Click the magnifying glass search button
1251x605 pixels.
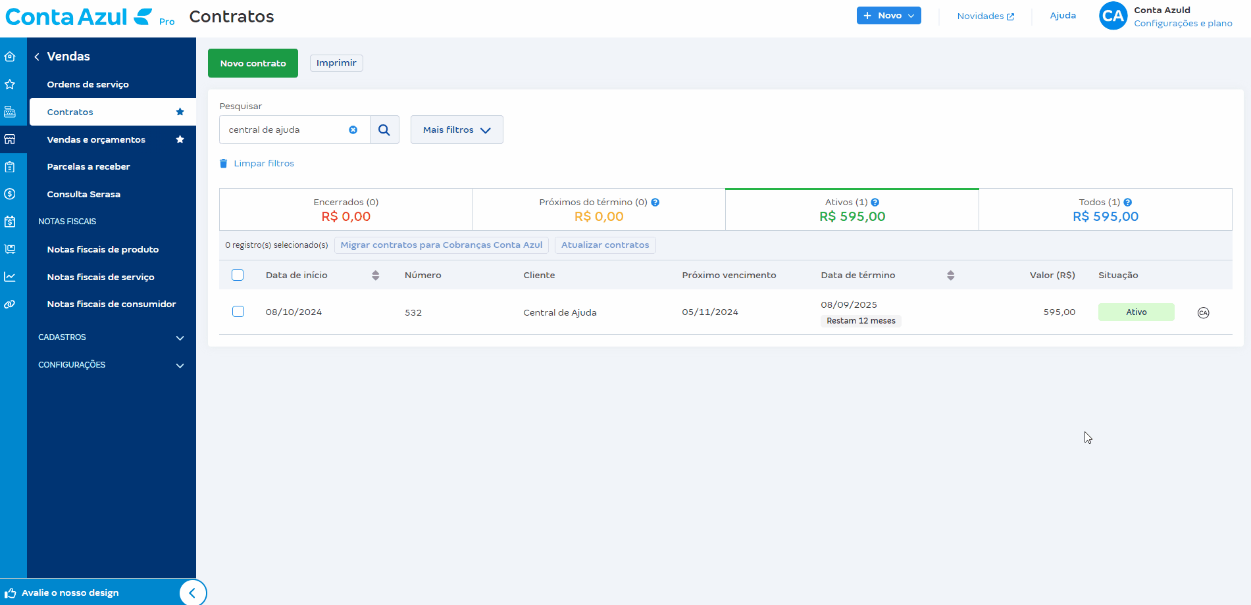384,130
